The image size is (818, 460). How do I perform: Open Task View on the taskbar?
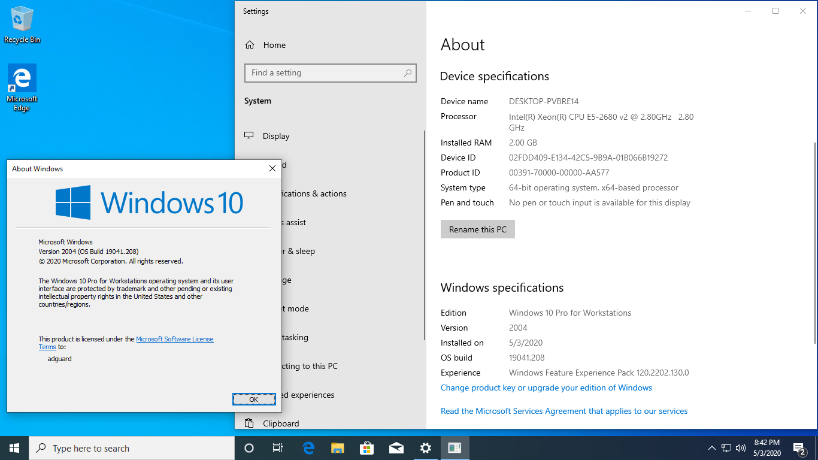point(278,448)
